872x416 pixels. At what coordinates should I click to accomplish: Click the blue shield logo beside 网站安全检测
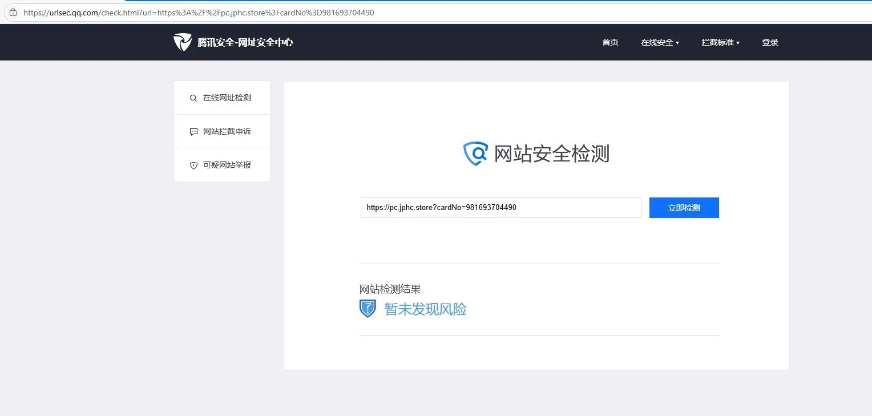pyautogui.click(x=475, y=154)
